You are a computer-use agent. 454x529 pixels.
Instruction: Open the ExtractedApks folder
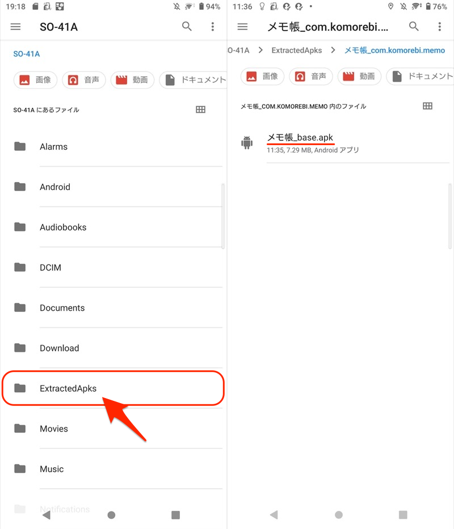pos(68,388)
